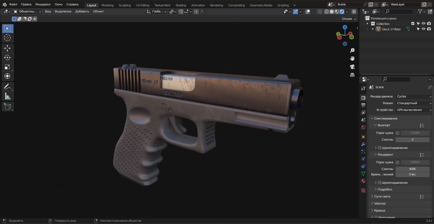This screenshot has height=224, width=434.
Task: Expand the Подробно subpanel
Action: click(385, 189)
